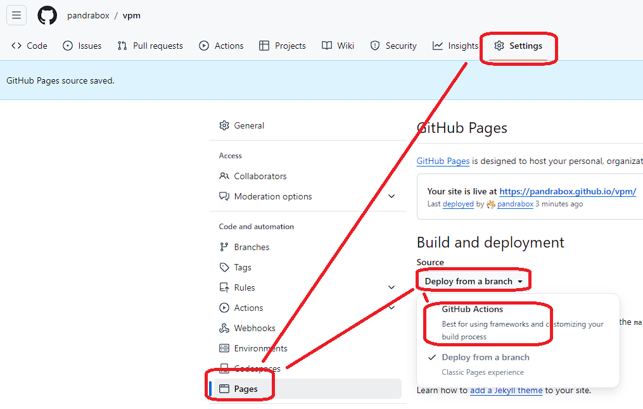Expand the Rules sidebar section
Image resolution: width=643 pixels, height=409 pixels.
pos(391,287)
